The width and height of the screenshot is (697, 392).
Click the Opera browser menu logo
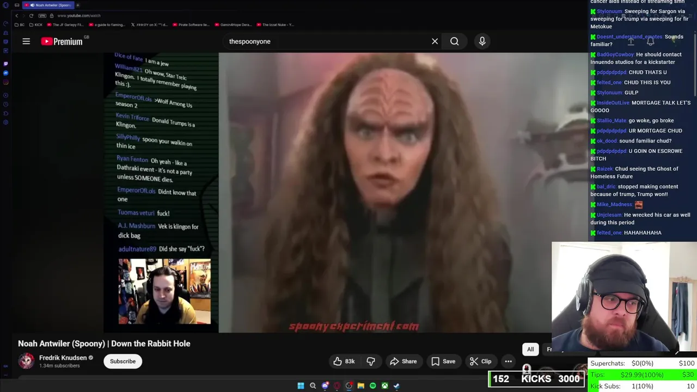[5, 5]
